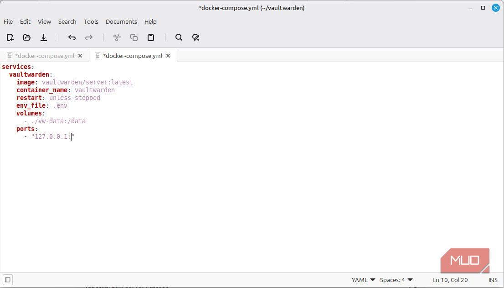The height and width of the screenshot is (288, 504).
Task: Redo the last undone edit
Action: (89, 37)
